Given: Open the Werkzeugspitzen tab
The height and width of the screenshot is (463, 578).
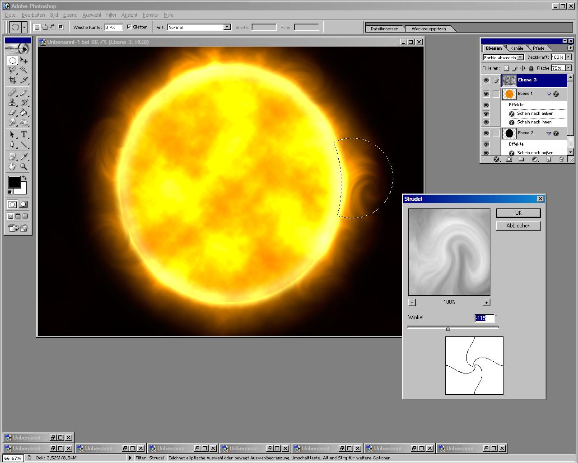Looking at the screenshot, I should tap(429, 28).
